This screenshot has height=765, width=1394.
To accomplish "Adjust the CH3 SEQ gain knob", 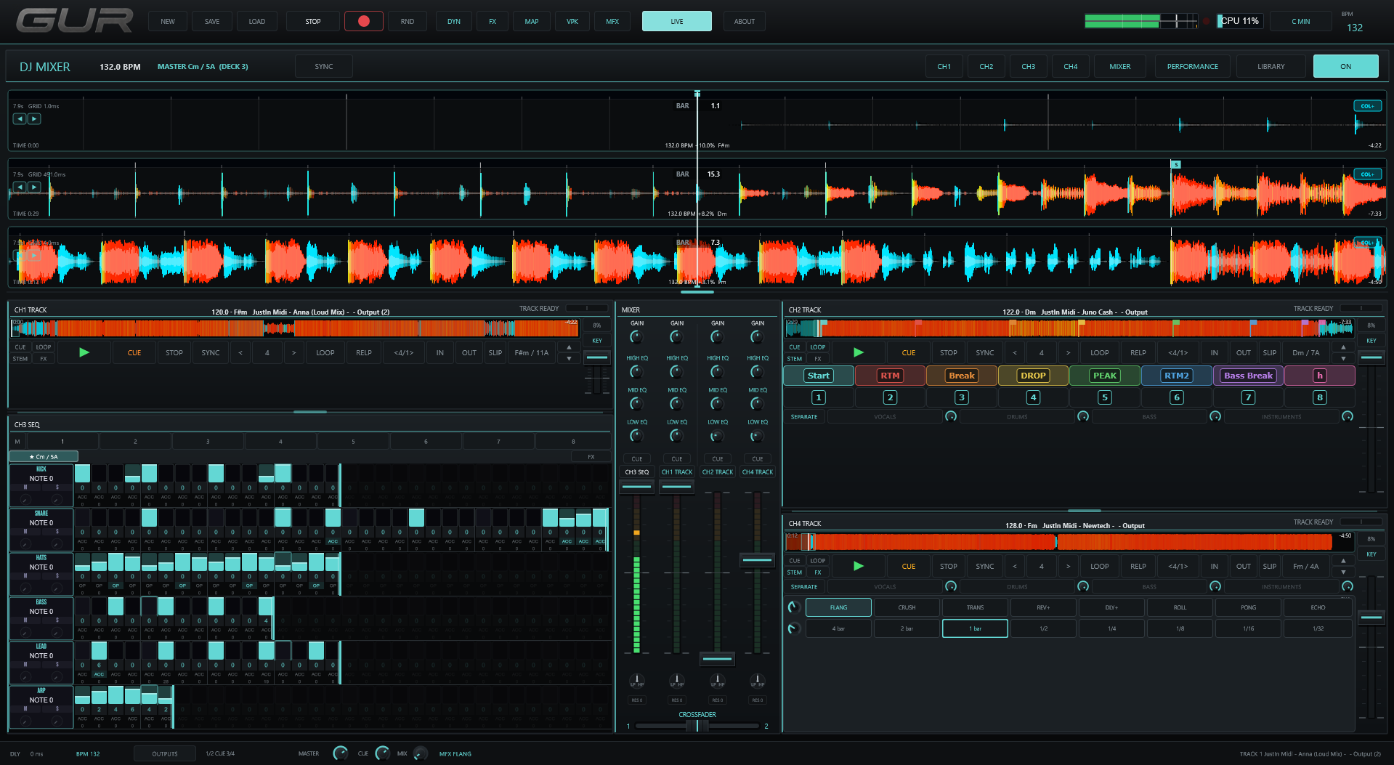I will click(x=636, y=336).
